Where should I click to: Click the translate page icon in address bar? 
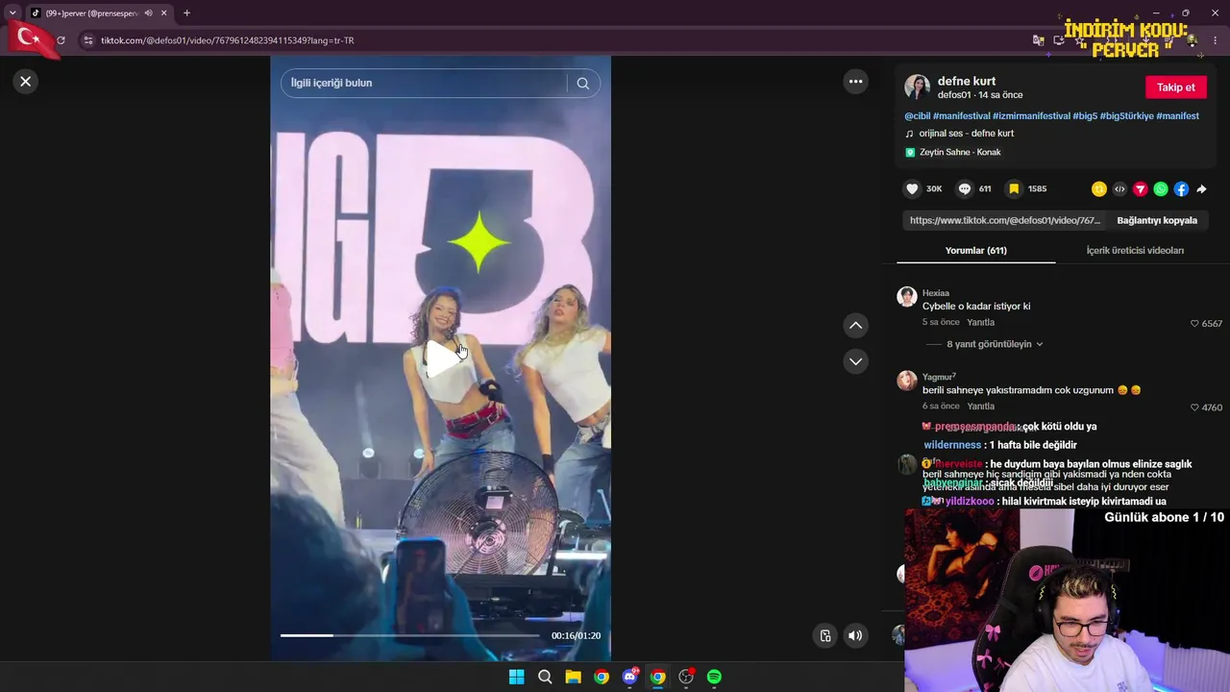click(x=1038, y=40)
